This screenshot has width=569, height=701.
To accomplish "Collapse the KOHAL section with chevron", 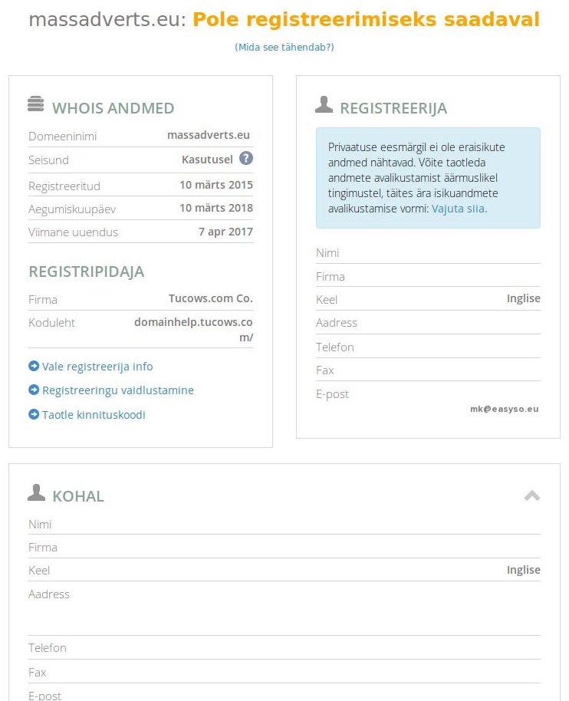I will (x=532, y=496).
